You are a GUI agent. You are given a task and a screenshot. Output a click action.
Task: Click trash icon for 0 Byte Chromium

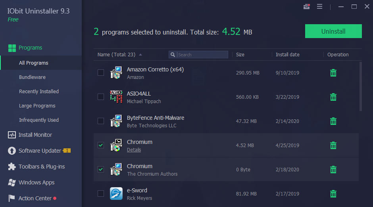(x=333, y=169)
